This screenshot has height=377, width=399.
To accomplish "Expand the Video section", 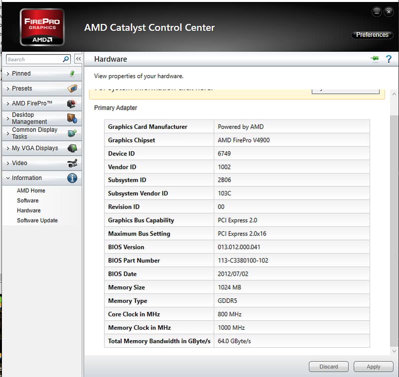I will coord(8,163).
